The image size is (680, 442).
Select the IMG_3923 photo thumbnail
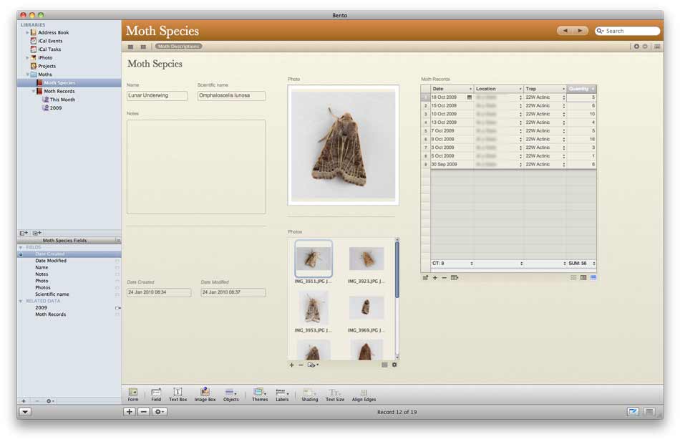point(366,259)
